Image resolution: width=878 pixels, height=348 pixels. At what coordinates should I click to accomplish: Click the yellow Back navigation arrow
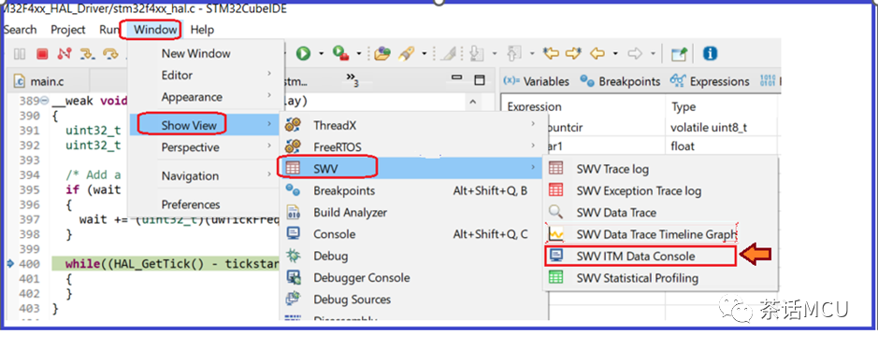pyautogui.click(x=598, y=53)
